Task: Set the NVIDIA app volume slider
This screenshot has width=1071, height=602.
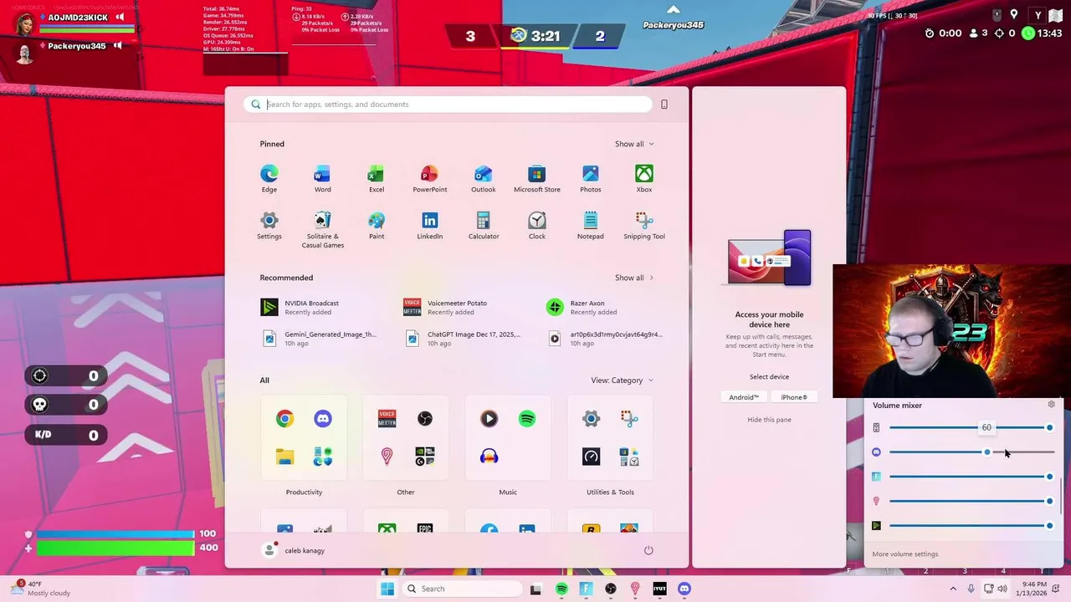Action: point(970,526)
